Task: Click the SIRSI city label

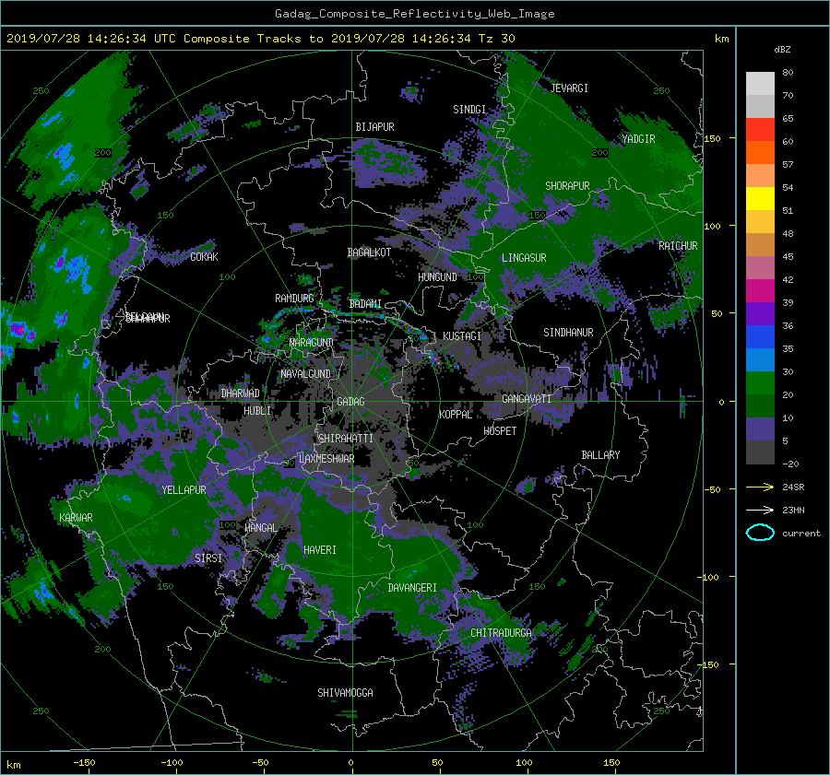Action: pyautogui.click(x=208, y=558)
